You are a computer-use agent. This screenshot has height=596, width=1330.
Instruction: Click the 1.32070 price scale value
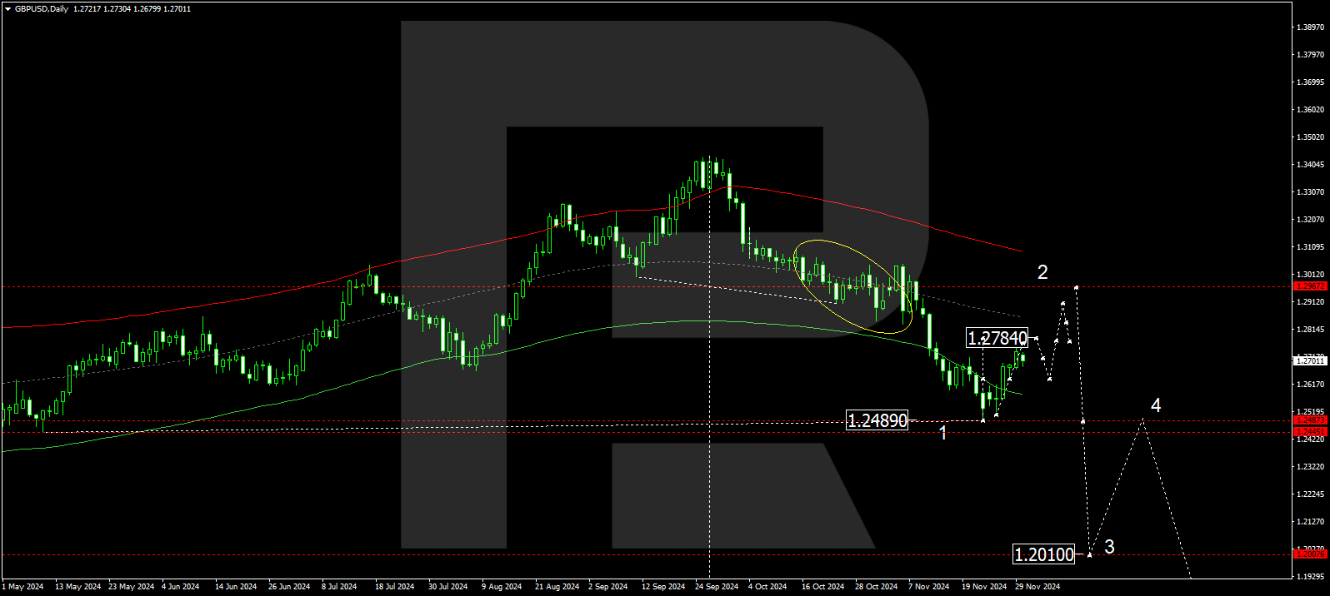coord(1310,220)
